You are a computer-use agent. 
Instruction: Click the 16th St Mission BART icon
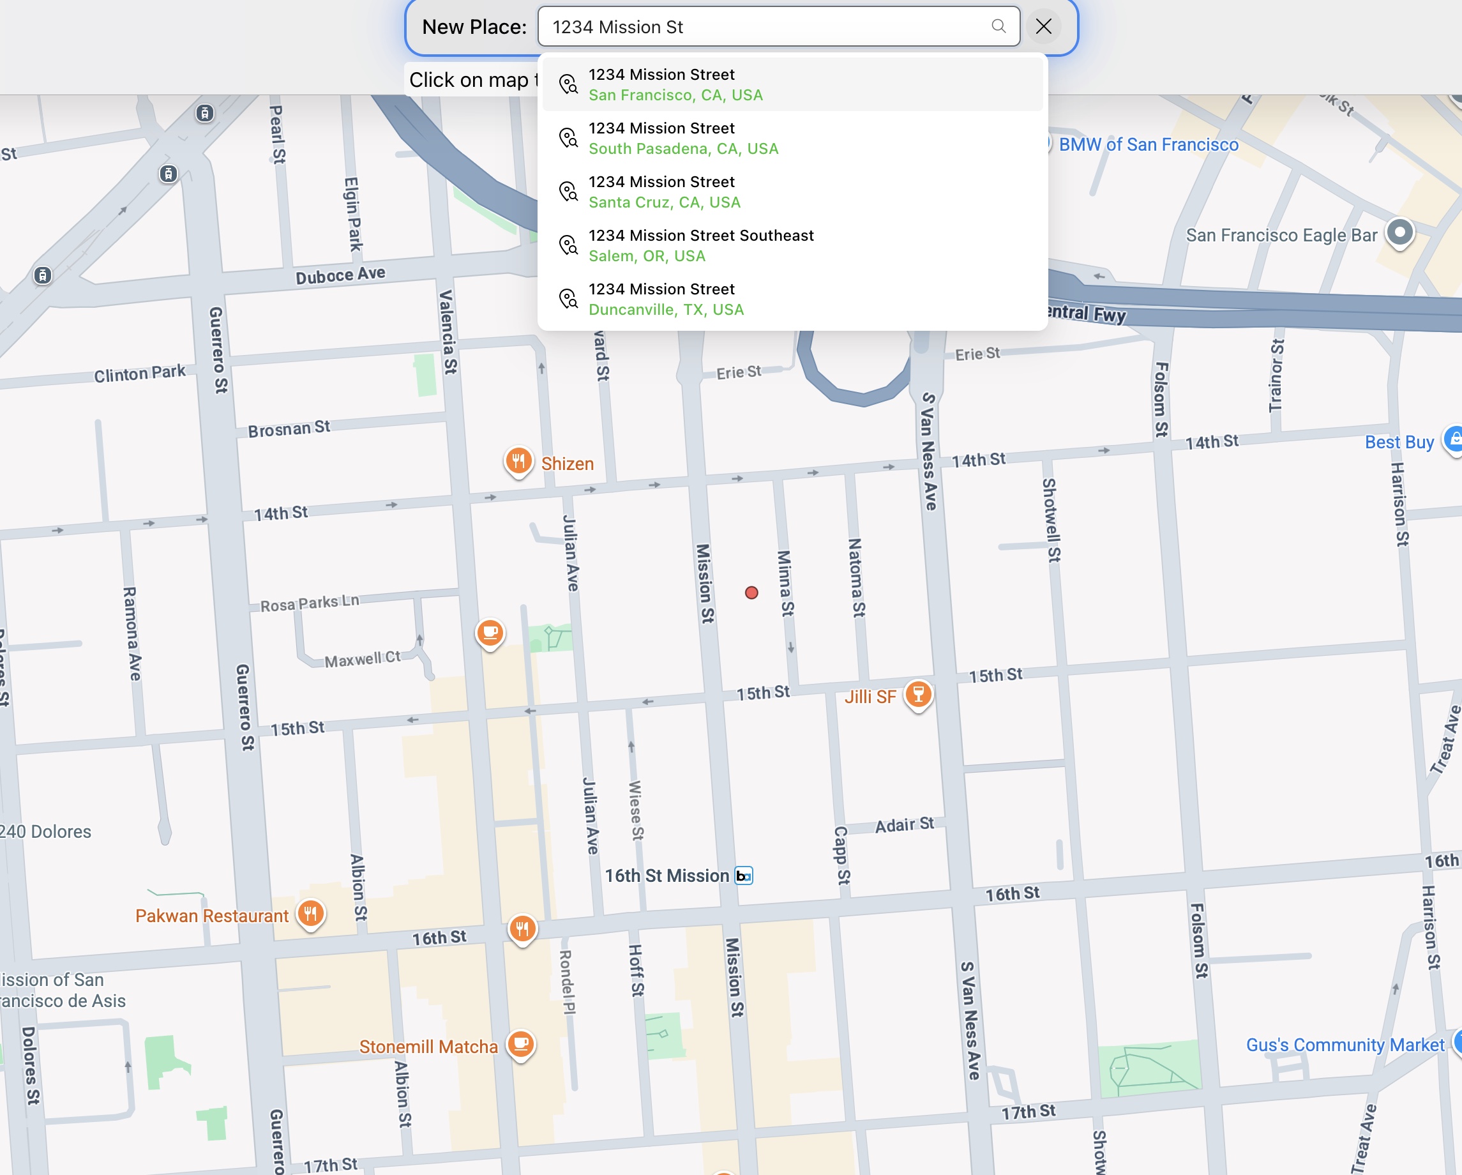click(x=744, y=876)
